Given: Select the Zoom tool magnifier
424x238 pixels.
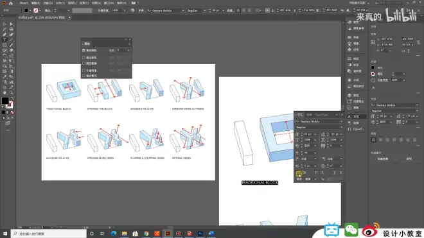Looking at the screenshot, I should 11,92.
